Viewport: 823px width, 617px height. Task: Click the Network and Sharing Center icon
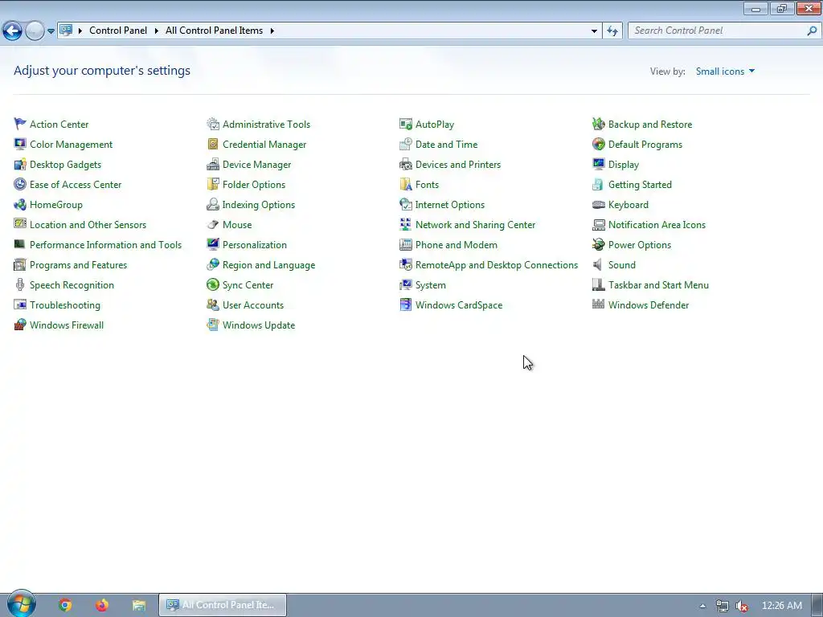tap(406, 225)
